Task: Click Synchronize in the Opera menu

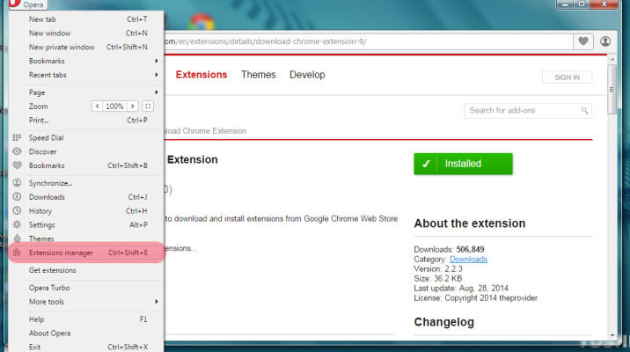Action: (50, 183)
